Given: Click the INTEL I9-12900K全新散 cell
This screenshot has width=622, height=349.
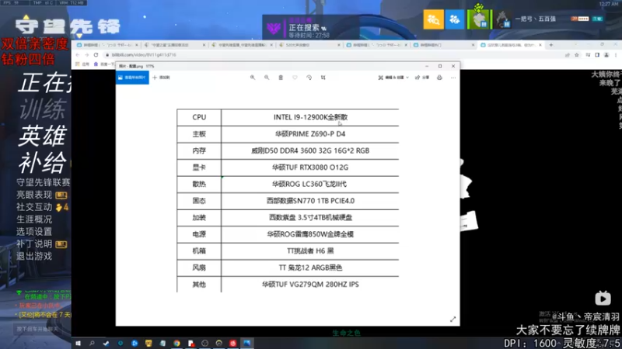Looking at the screenshot, I should click(310, 117).
